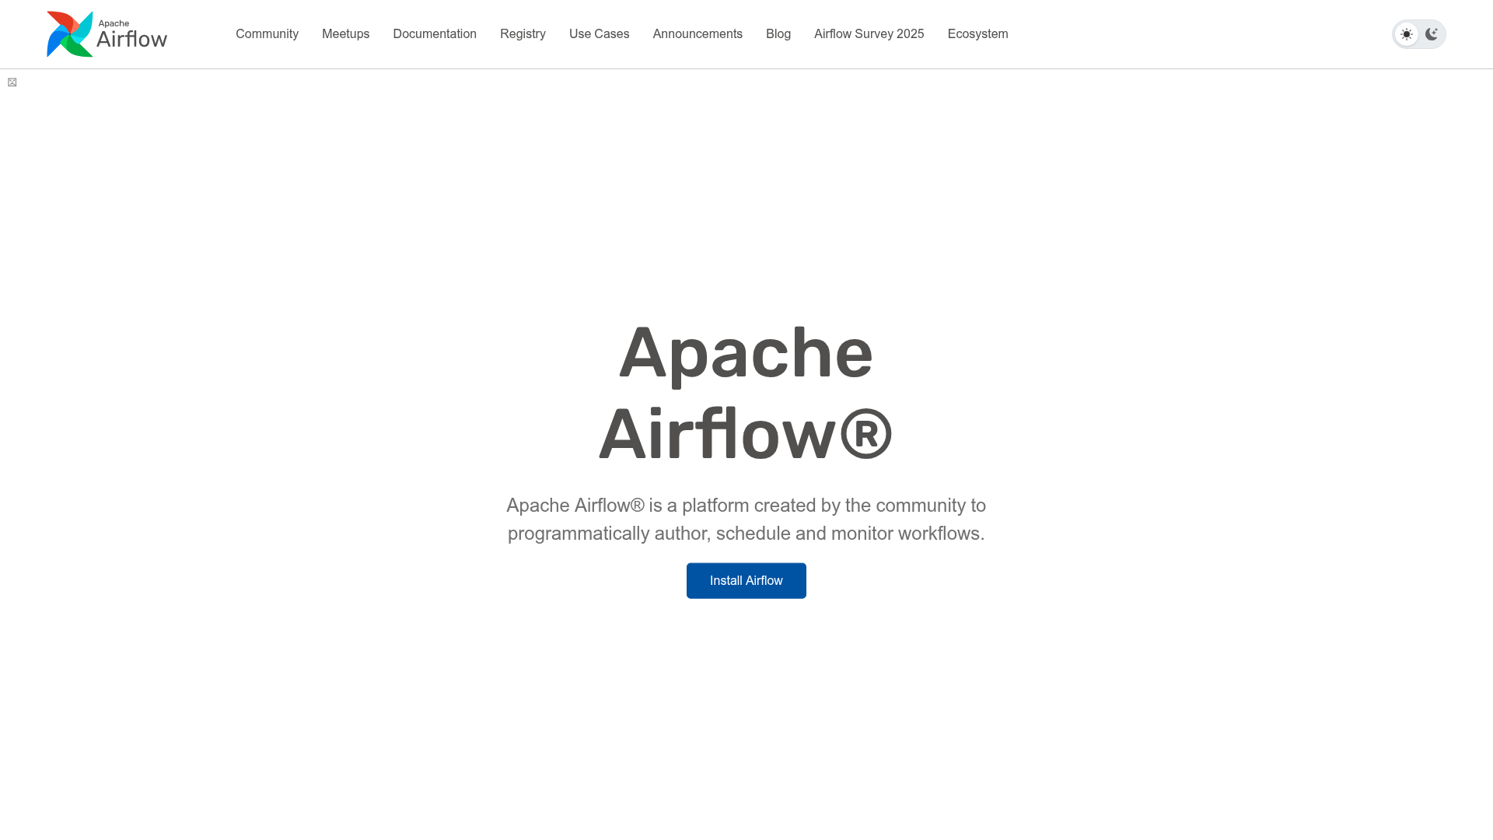
Task: Go to the Ecosystem page
Action: coord(977,34)
